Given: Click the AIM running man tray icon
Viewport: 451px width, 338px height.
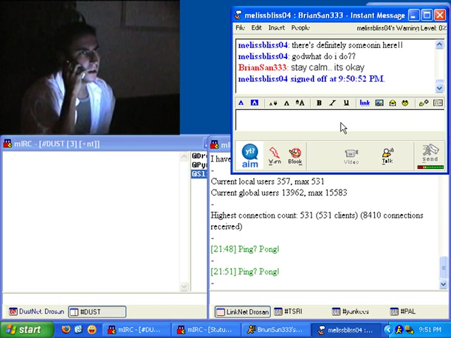Looking at the screenshot, I should (x=399, y=330).
